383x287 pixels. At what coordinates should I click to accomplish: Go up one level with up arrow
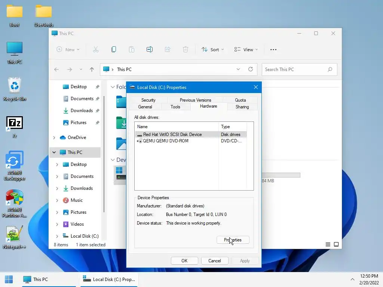tap(92, 70)
